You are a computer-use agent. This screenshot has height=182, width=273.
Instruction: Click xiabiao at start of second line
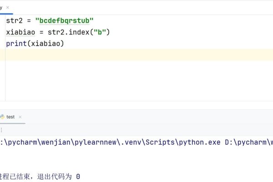[20, 32]
